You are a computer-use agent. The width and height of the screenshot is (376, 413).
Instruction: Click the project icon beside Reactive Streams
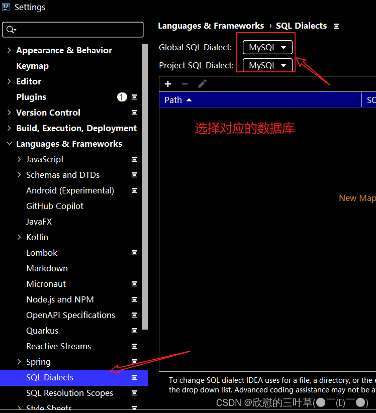click(134, 346)
